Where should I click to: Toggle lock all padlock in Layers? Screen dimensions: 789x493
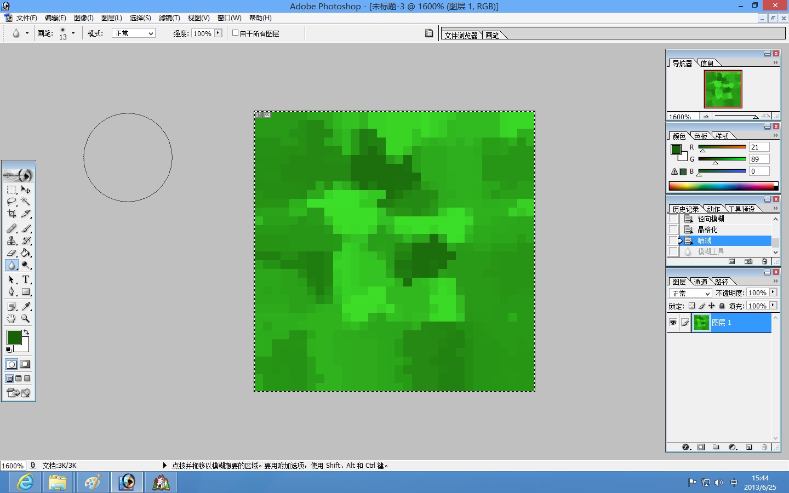722,306
